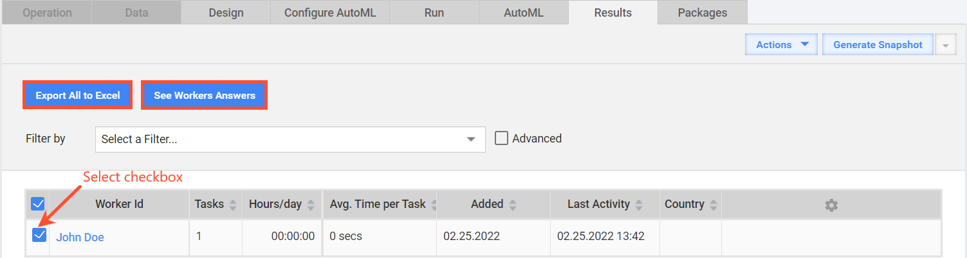Open the Select a Filter dropdown
This screenshot has height=258, width=967.
coord(290,139)
